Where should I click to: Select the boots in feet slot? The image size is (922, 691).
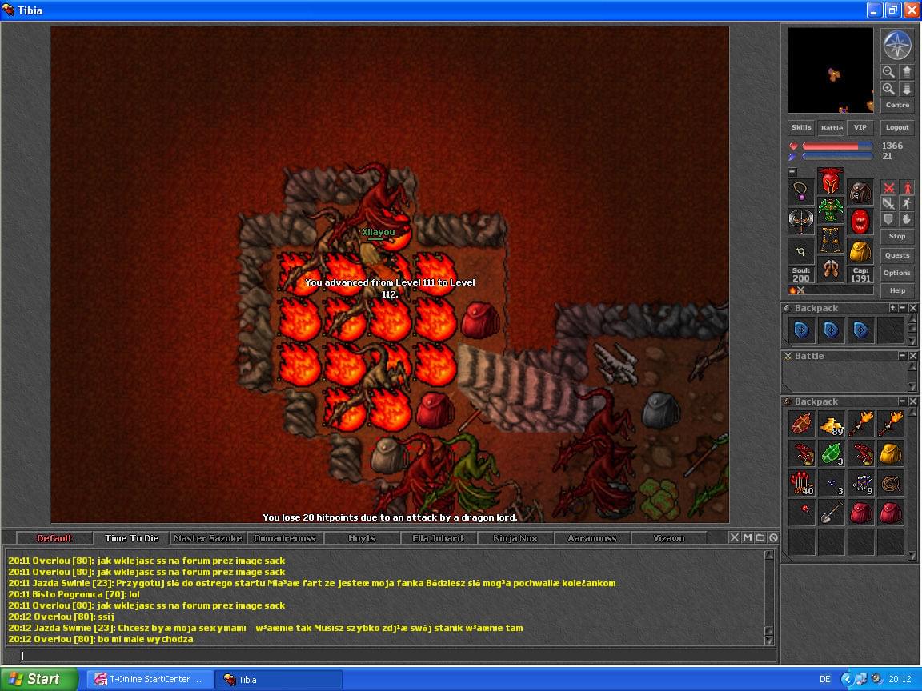click(x=830, y=269)
